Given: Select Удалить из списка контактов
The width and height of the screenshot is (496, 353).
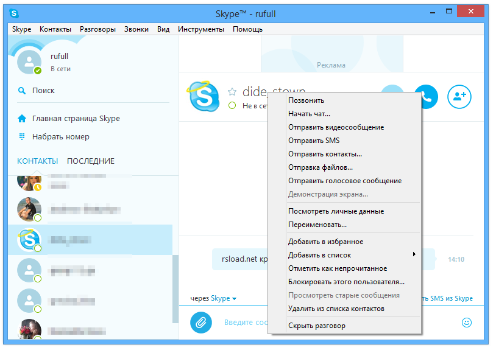Looking at the screenshot, I should coord(345,309).
